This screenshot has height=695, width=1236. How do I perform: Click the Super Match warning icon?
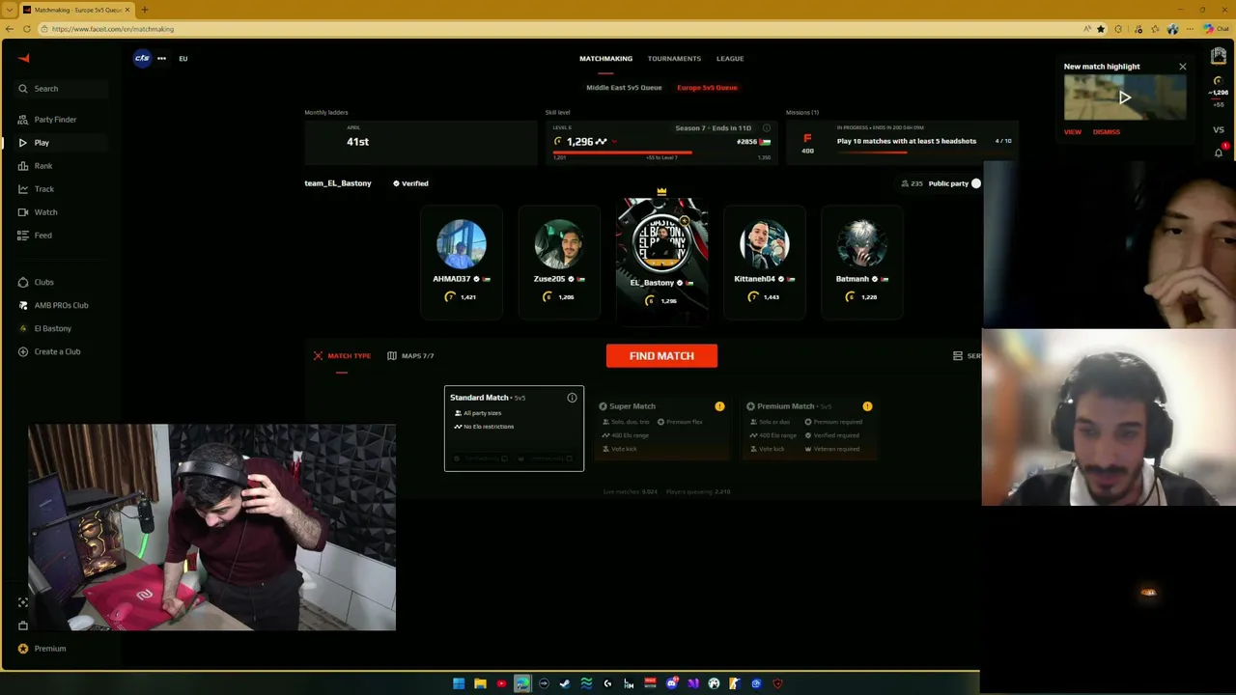pyautogui.click(x=719, y=406)
